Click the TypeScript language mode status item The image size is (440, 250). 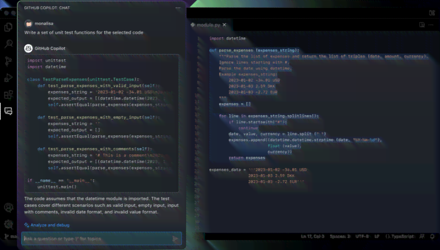click(400, 236)
